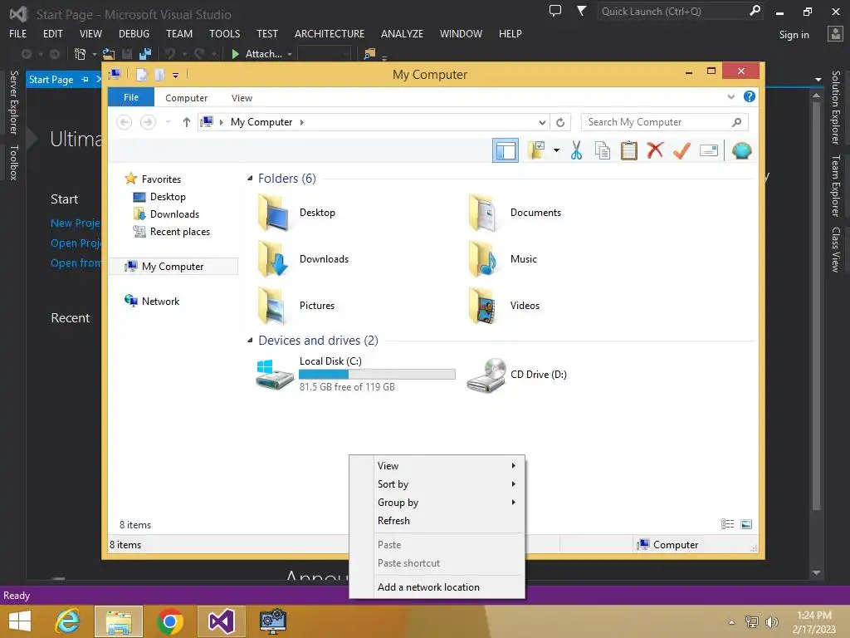Click Sign in link in Visual Studio
Viewport: 850px width, 638px height.
click(794, 35)
